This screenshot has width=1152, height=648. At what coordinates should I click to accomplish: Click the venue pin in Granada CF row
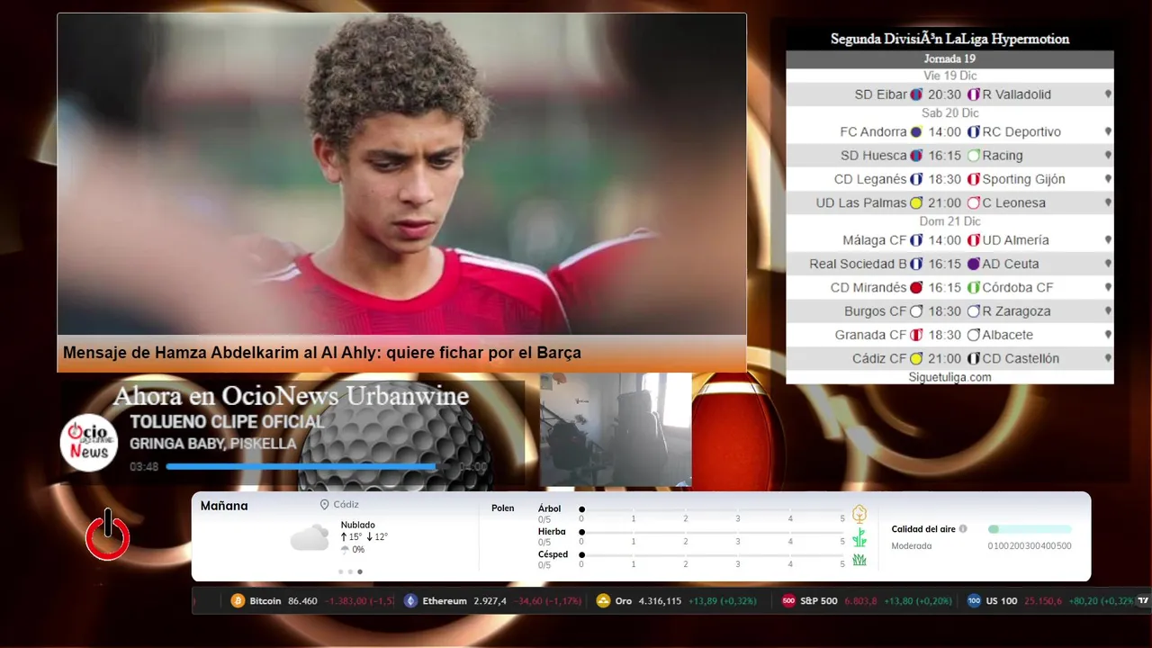[1108, 335]
